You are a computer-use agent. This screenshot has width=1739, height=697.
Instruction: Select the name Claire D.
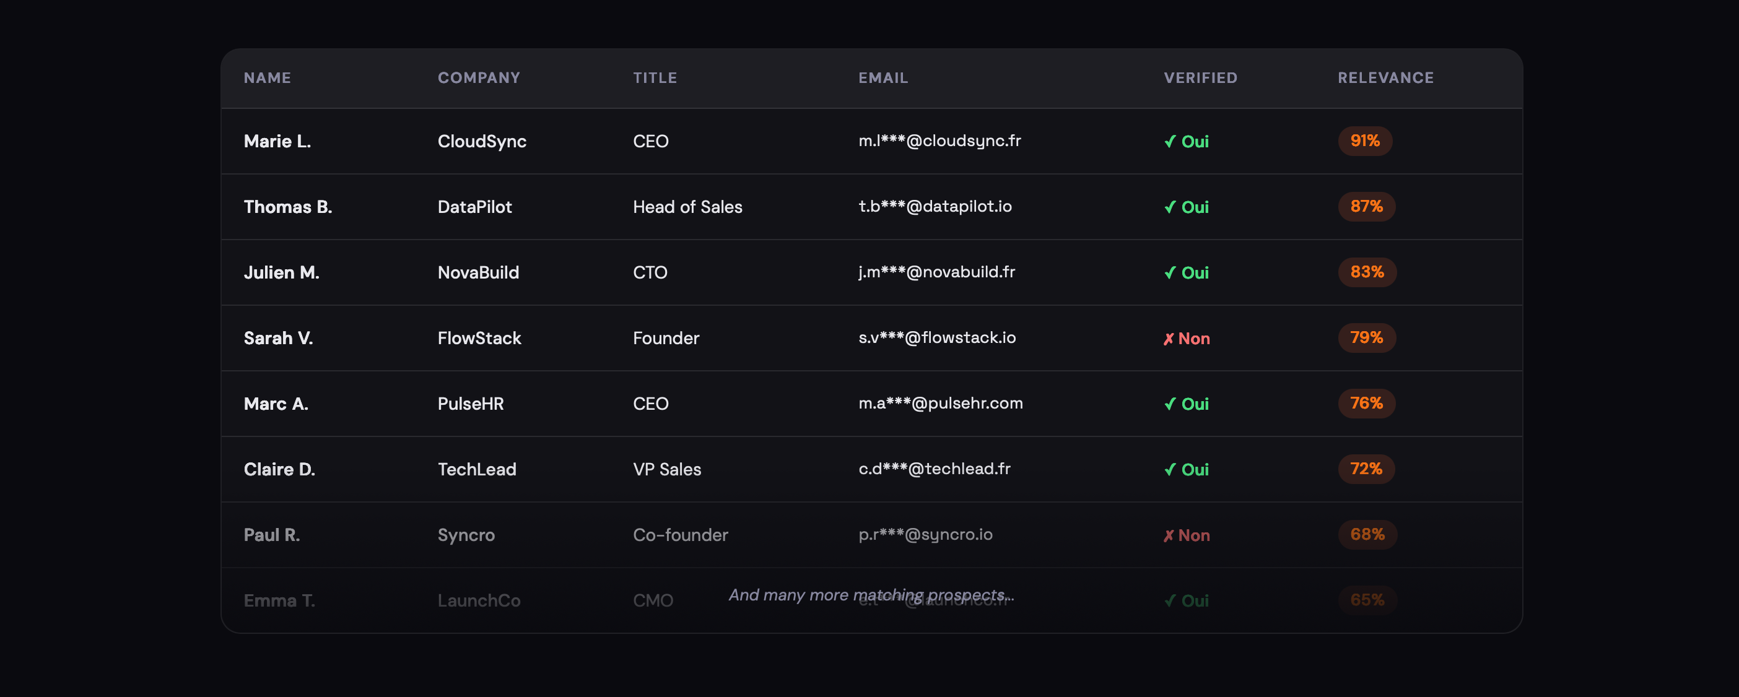coord(279,469)
